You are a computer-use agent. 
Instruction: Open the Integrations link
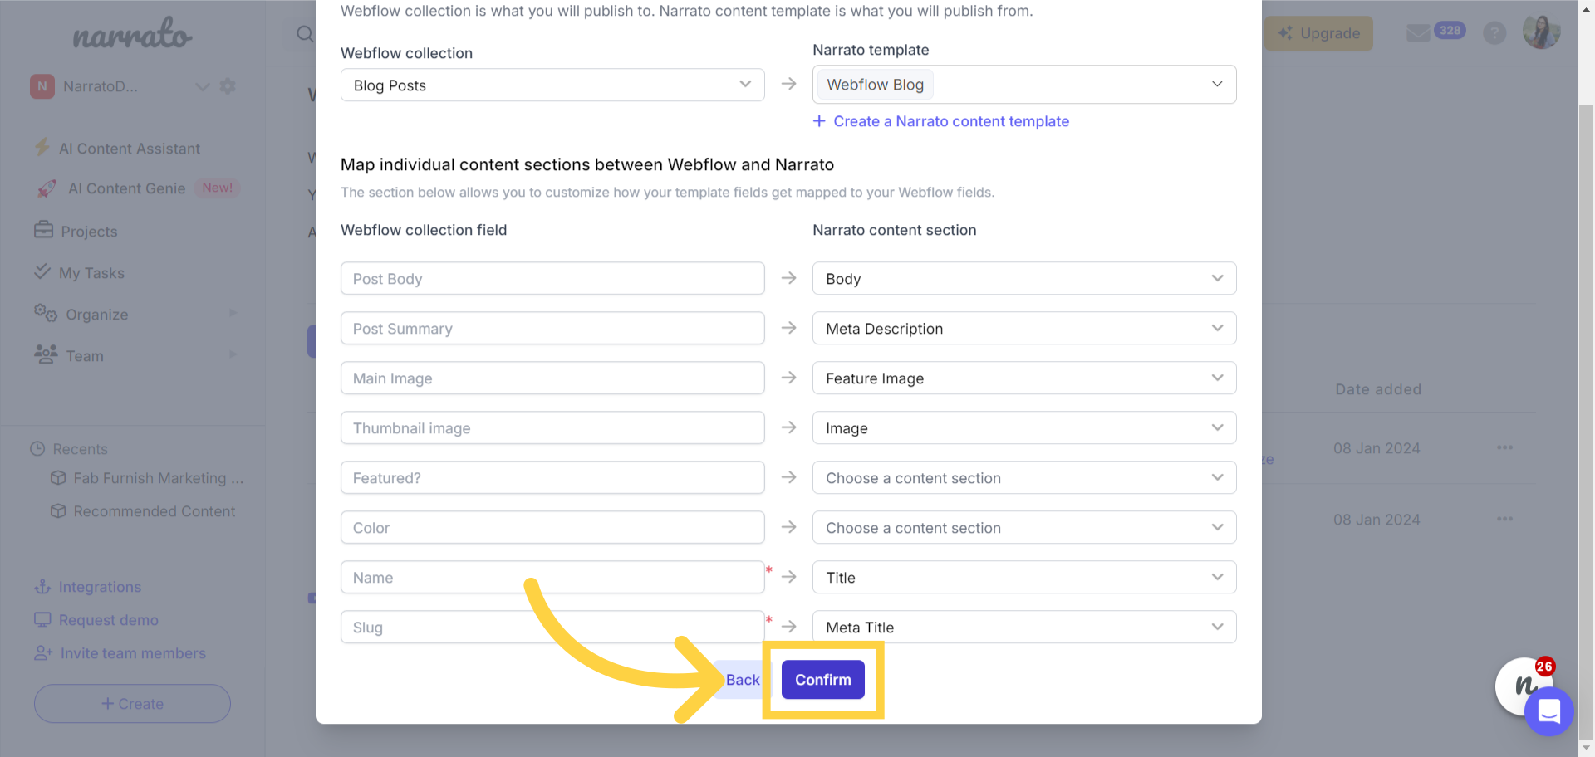tap(100, 587)
